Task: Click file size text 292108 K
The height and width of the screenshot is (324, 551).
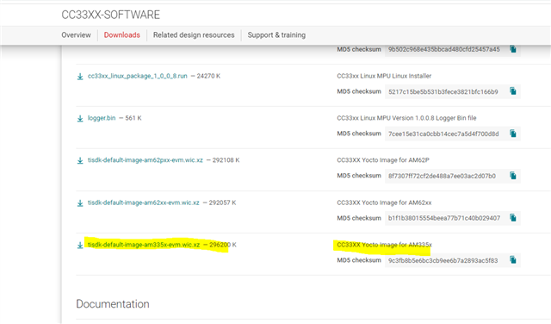Action: pos(226,160)
